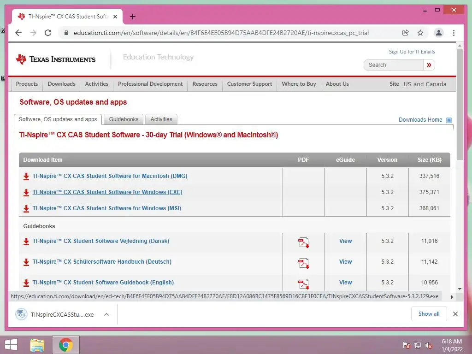View site security padlock info
This screenshot has width=472, height=354.
click(66, 33)
